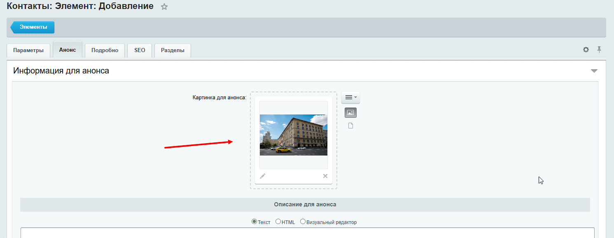Viewport: 614px width, 238px height.
Task: Open the Разделы tab
Action: [x=173, y=50]
